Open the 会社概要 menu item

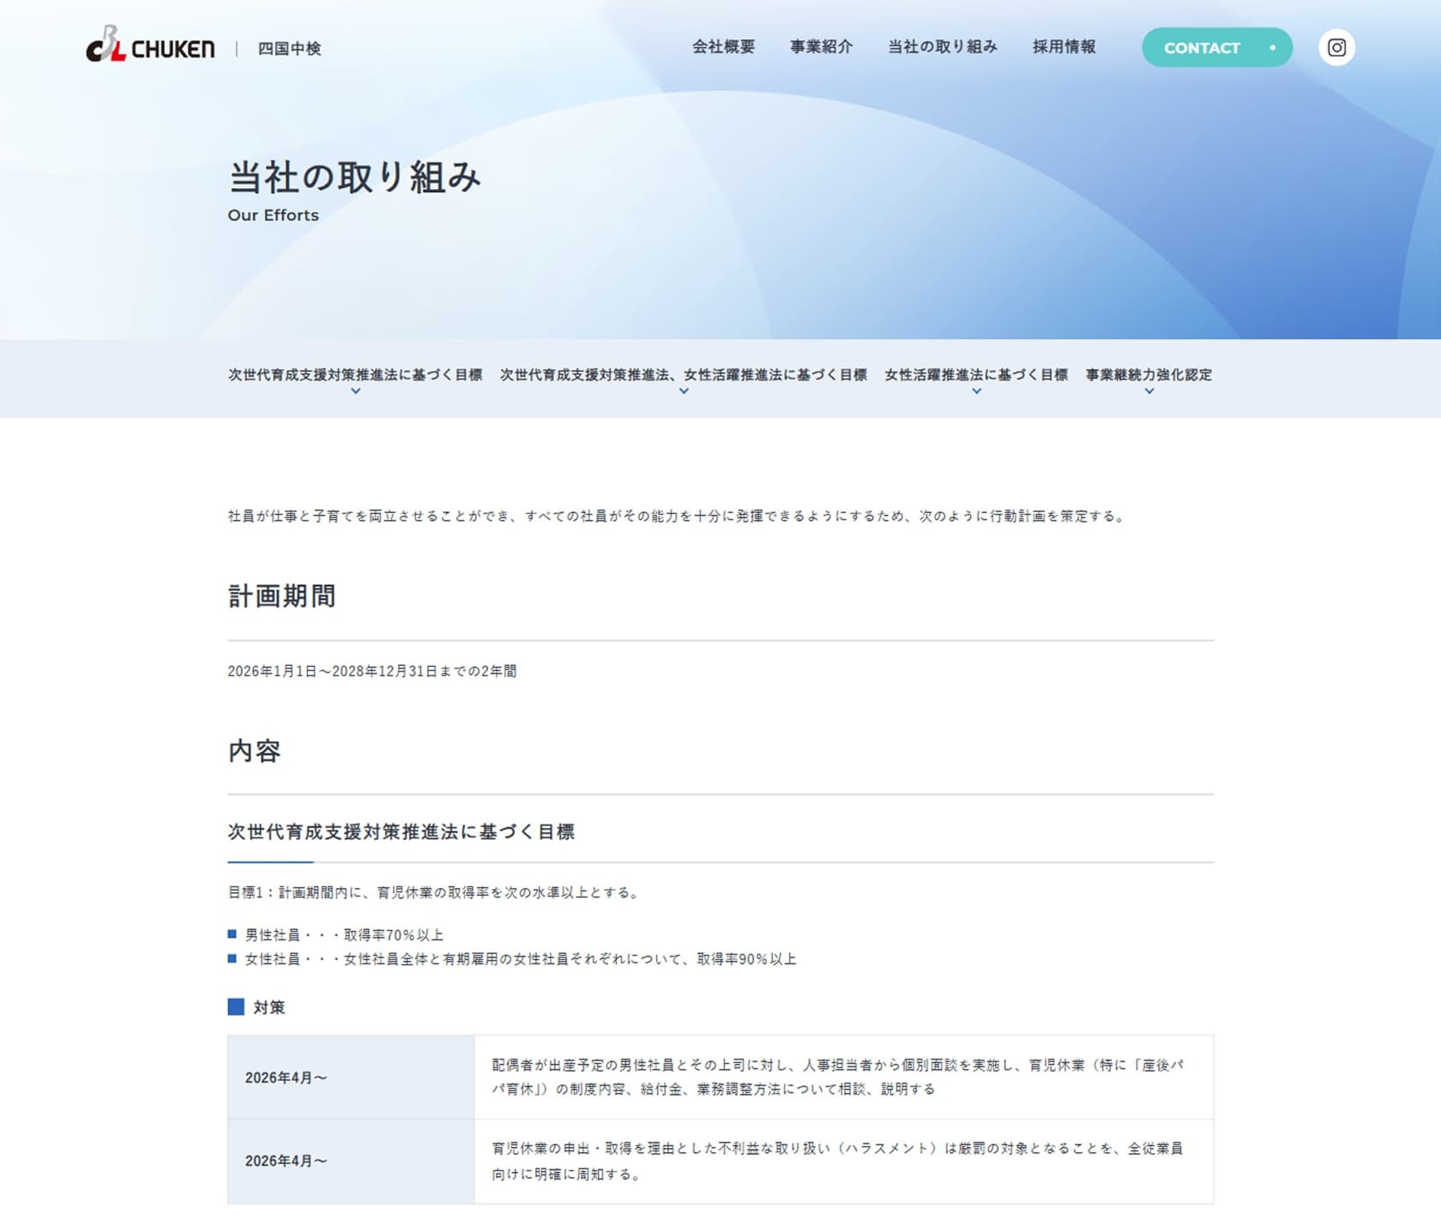pyautogui.click(x=723, y=48)
